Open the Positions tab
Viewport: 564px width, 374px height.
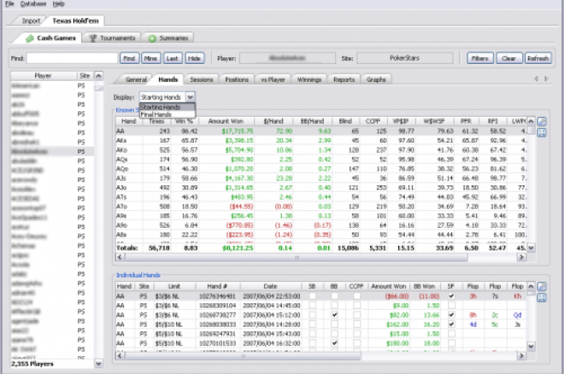(x=237, y=79)
